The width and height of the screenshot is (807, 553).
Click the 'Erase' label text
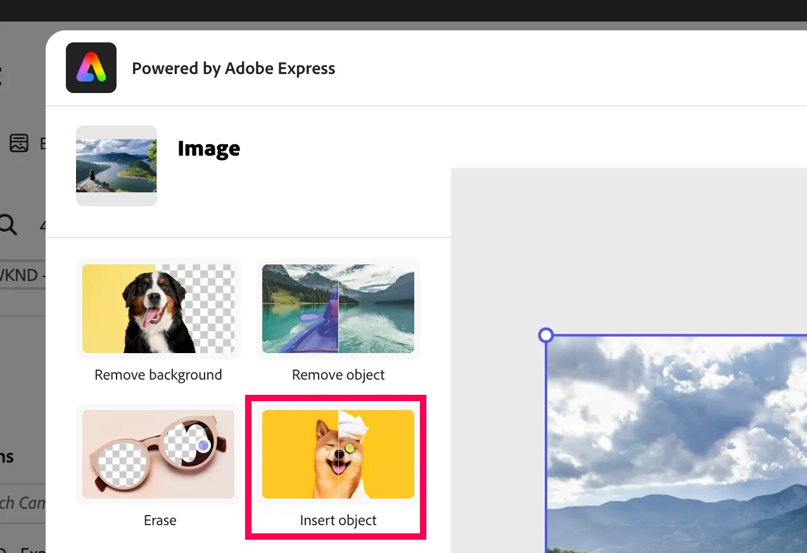(x=160, y=520)
